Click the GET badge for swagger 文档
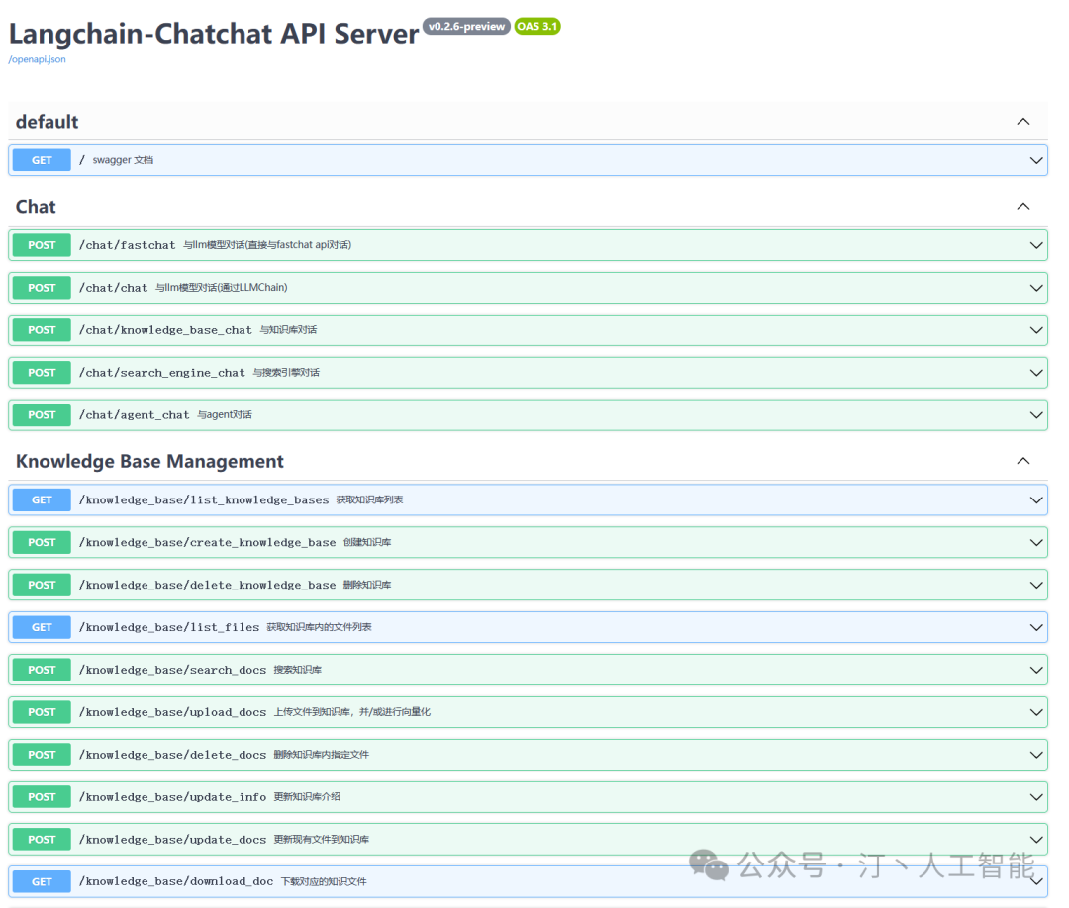This screenshot has width=1069, height=908. tap(42, 160)
